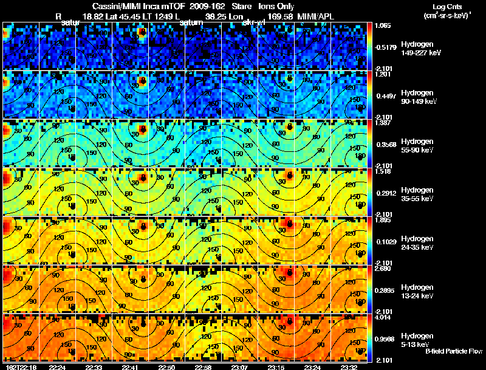Open the 90-149 keV panel at 23:15
The width and height of the screenshot is (486, 370).
pyautogui.click(x=276, y=95)
